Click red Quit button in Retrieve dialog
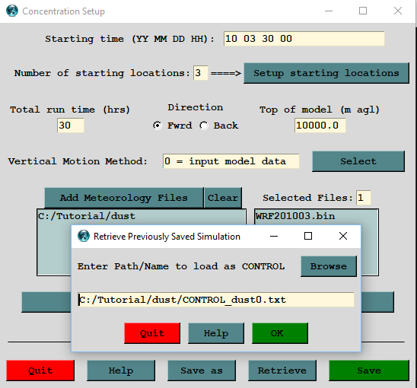 point(152,333)
